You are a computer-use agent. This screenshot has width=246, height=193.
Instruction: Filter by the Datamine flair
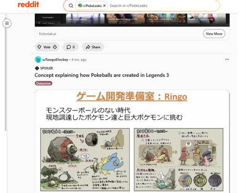pyautogui.click(x=44, y=83)
